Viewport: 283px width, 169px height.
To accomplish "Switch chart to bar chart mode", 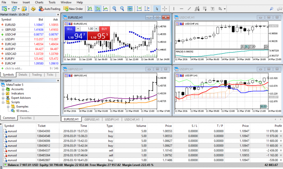I will coord(90,9).
